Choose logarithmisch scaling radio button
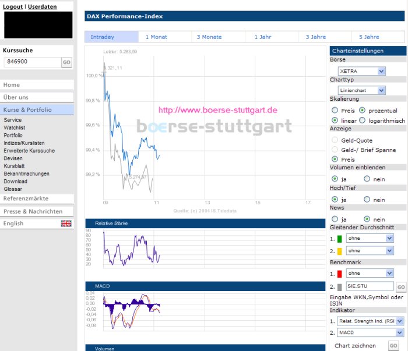The width and height of the screenshot is (408, 351). pyautogui.click(x=362, y=120)
